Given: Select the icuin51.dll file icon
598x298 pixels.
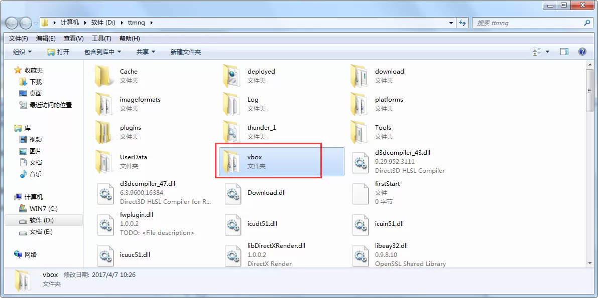Looking at the screenshot, I should coord(360,224).
